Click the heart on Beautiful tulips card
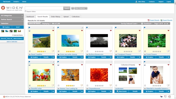 coord(53,65)
